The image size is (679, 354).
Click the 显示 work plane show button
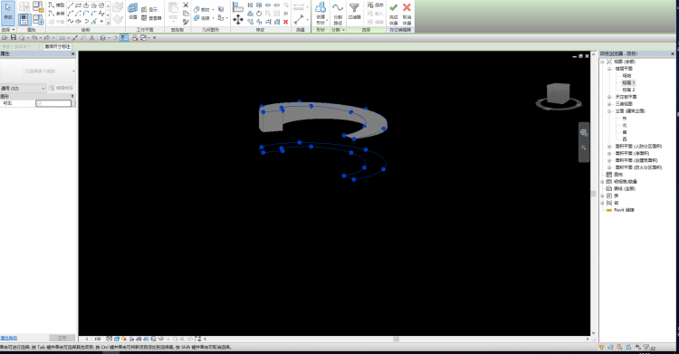click(149, 9)
